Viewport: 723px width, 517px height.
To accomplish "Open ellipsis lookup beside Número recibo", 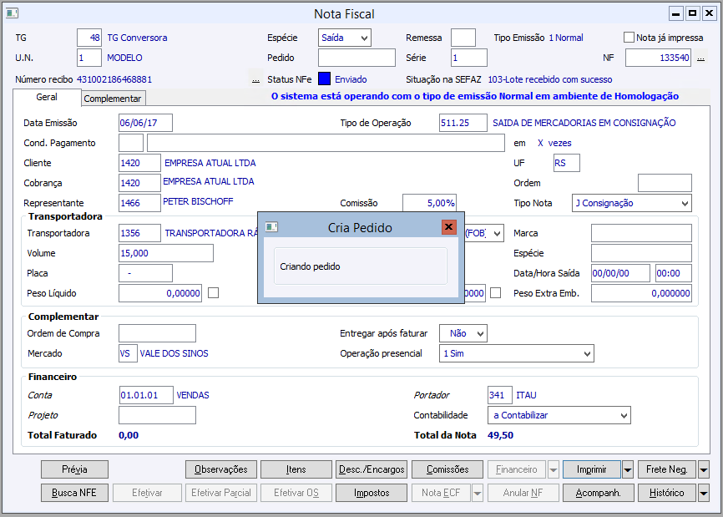I will tap(255, 79).
